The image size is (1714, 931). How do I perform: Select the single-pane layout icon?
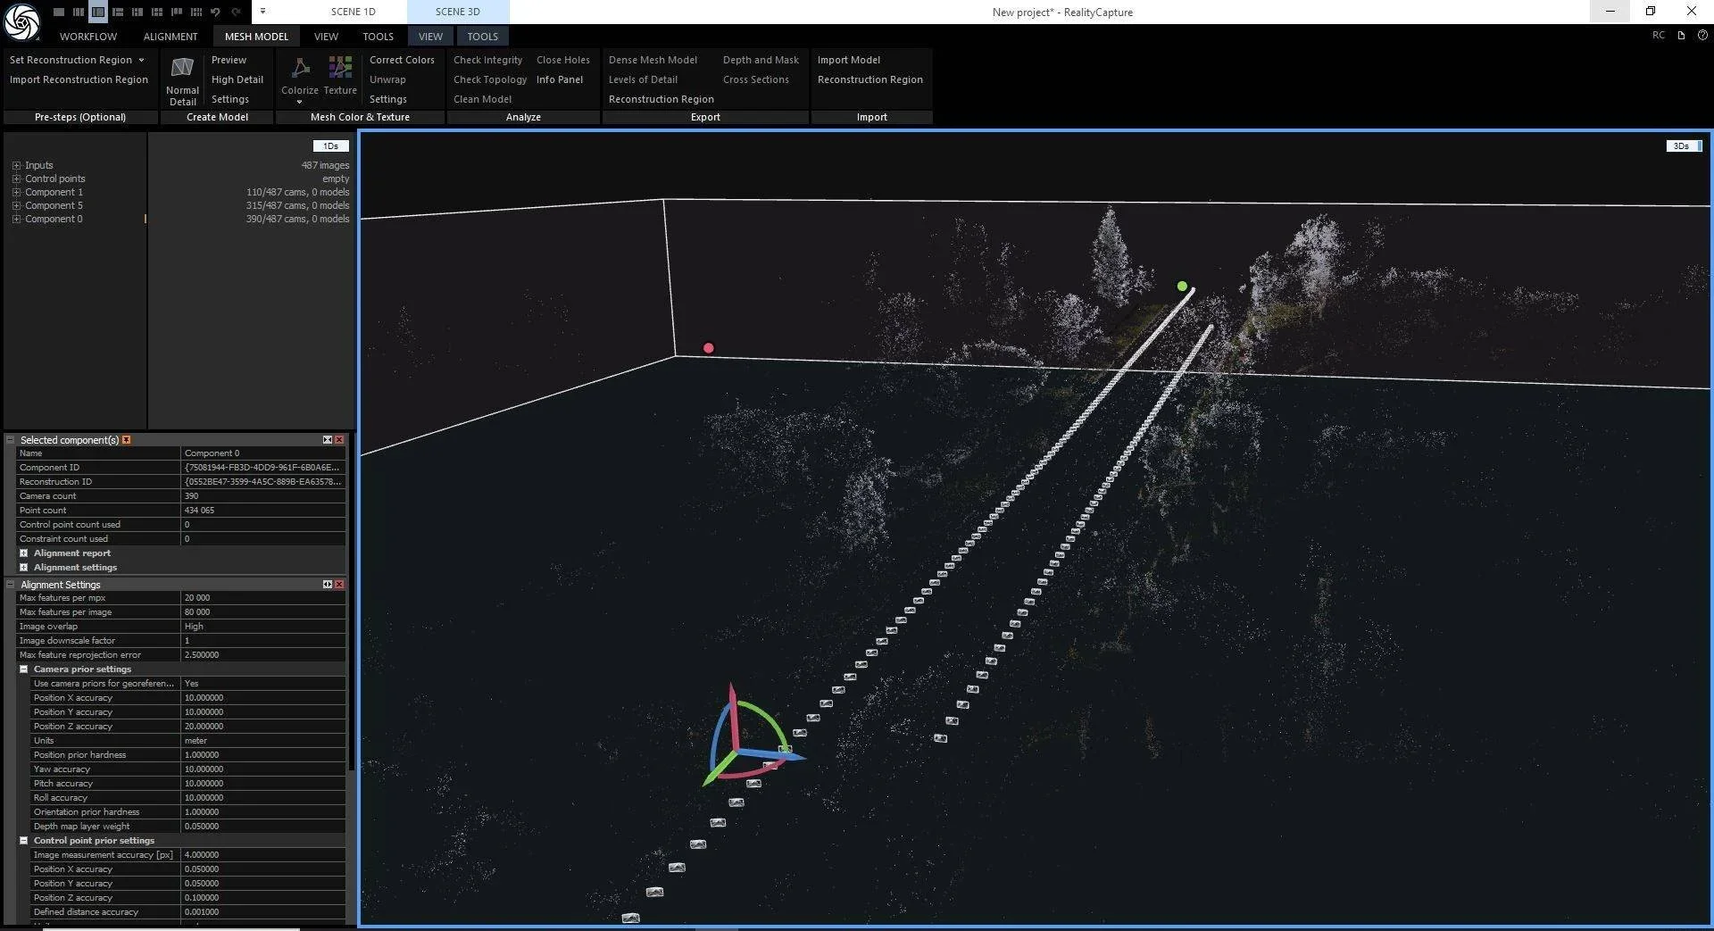58,12
